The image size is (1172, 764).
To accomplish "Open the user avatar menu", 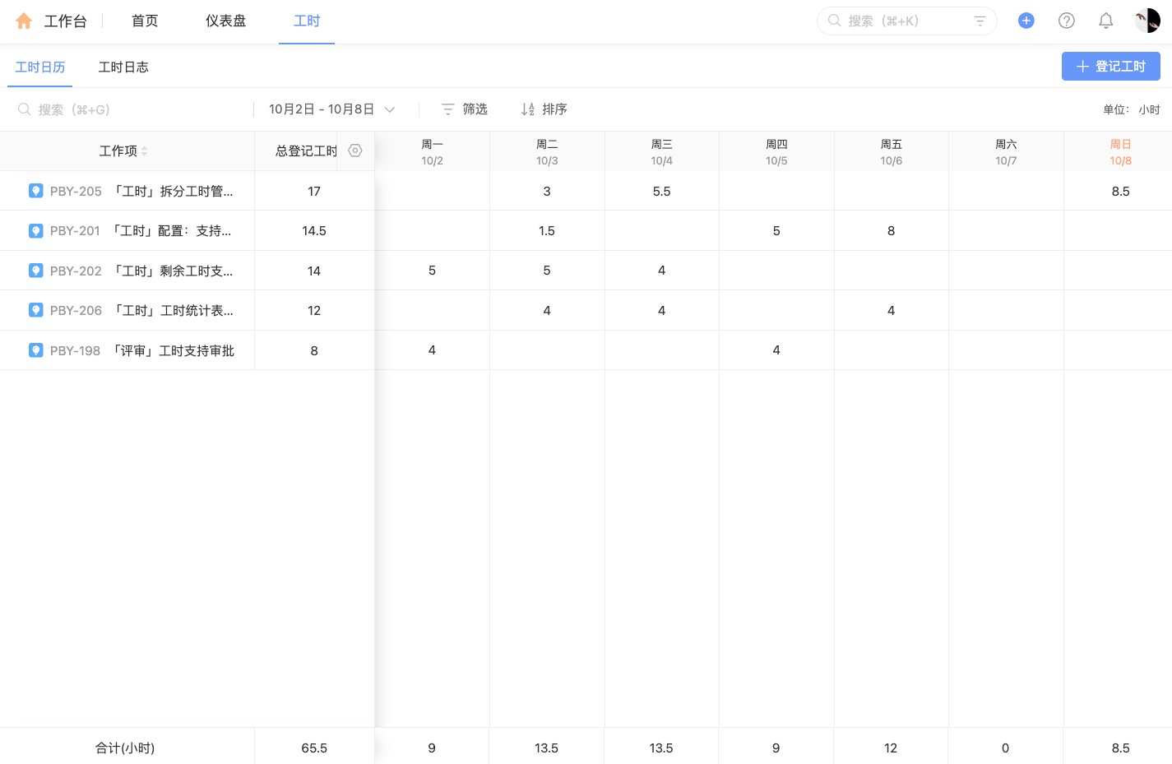I will [1147, 19].
